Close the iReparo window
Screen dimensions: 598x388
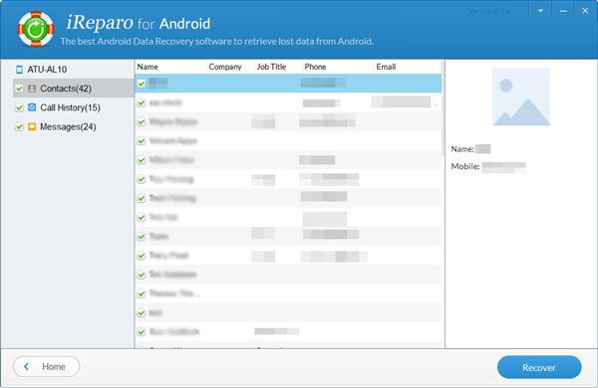(x=585, y=11)
